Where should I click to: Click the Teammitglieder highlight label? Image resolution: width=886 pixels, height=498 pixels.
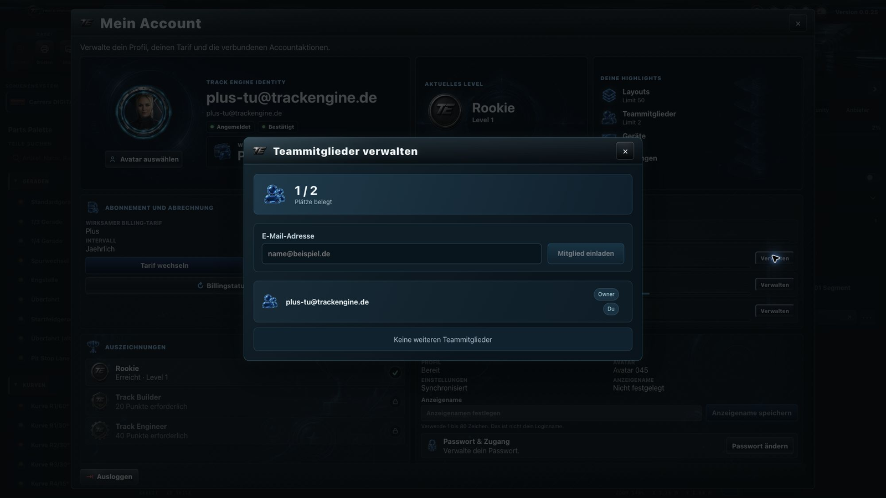pyautogui.click(x=649, y=114)
